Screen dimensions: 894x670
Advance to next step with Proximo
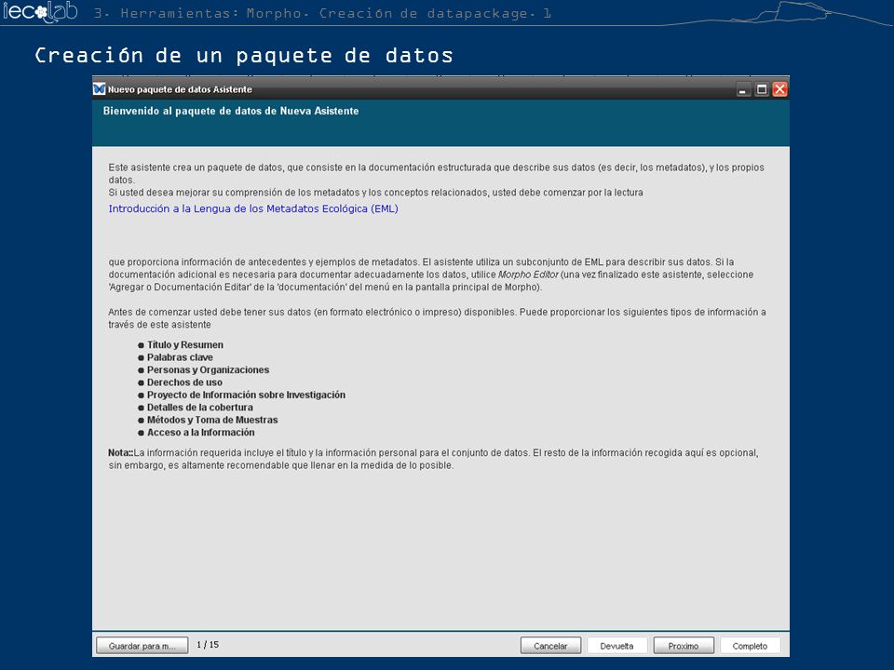683,646
